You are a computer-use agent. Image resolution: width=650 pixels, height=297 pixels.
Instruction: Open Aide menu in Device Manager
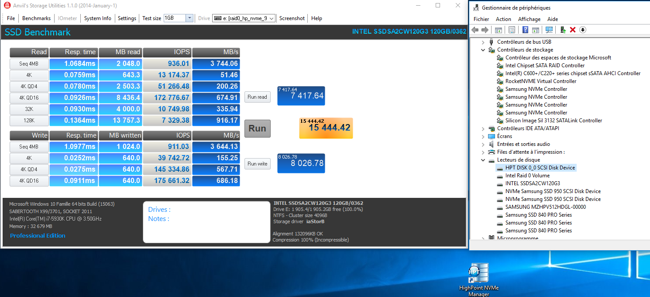coord(553,19)
